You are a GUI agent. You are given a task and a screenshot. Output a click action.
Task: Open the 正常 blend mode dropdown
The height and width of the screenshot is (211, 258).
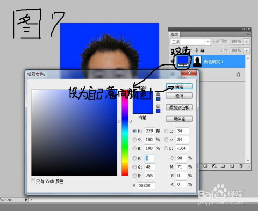[190, 42]
